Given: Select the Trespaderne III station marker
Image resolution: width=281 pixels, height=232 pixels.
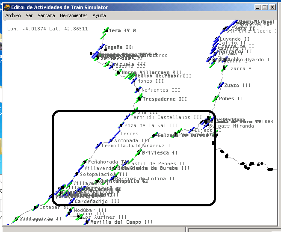Looking at the screenshot, I should pos(139,99).
